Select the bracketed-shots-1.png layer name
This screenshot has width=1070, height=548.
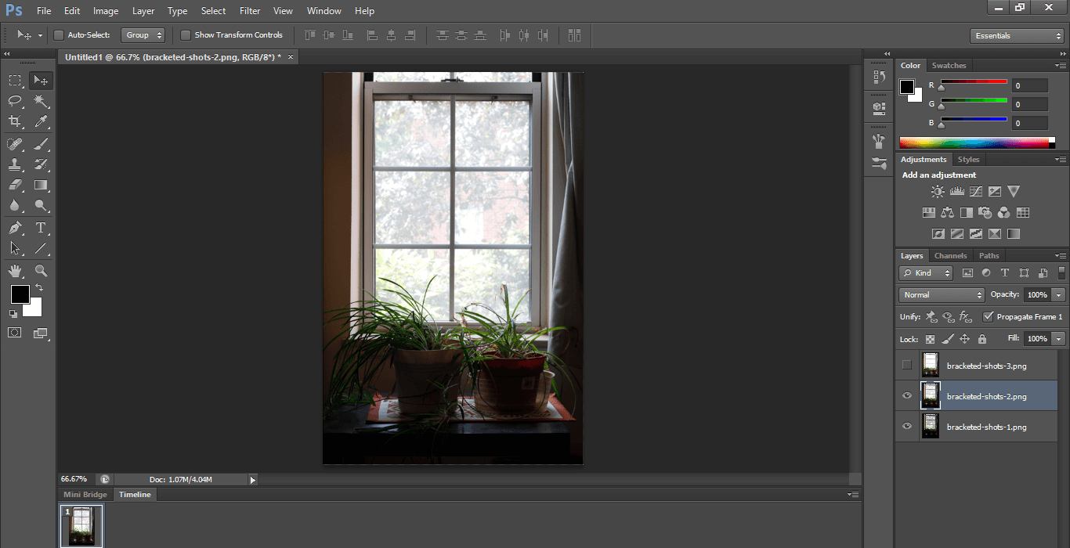click(x=986, y=427)
